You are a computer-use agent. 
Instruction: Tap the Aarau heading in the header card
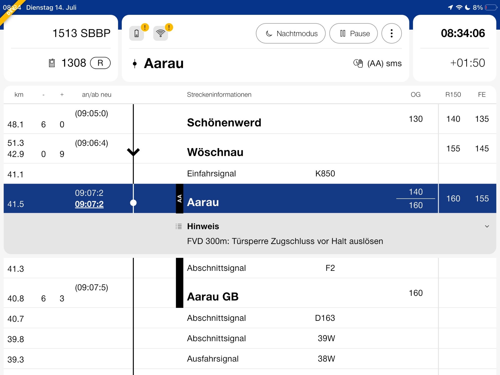164,64
